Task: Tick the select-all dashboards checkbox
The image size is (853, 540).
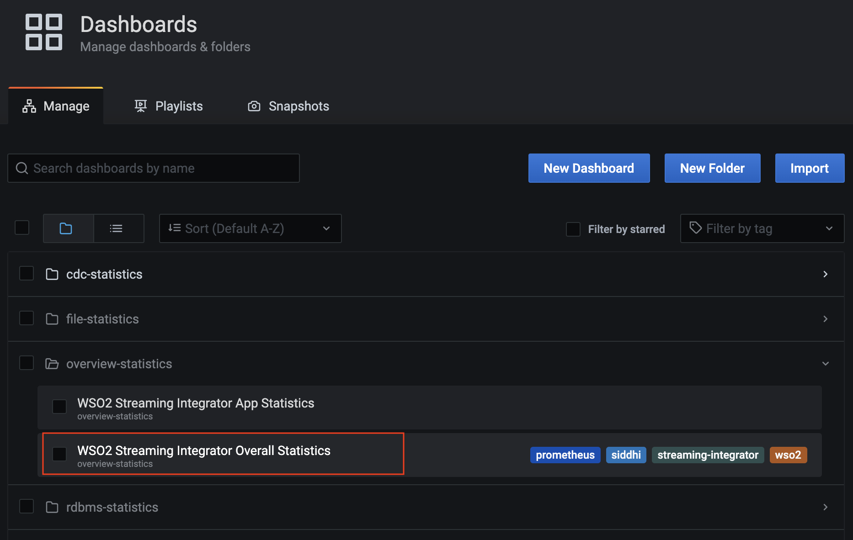Action: [x=22, y=228]
